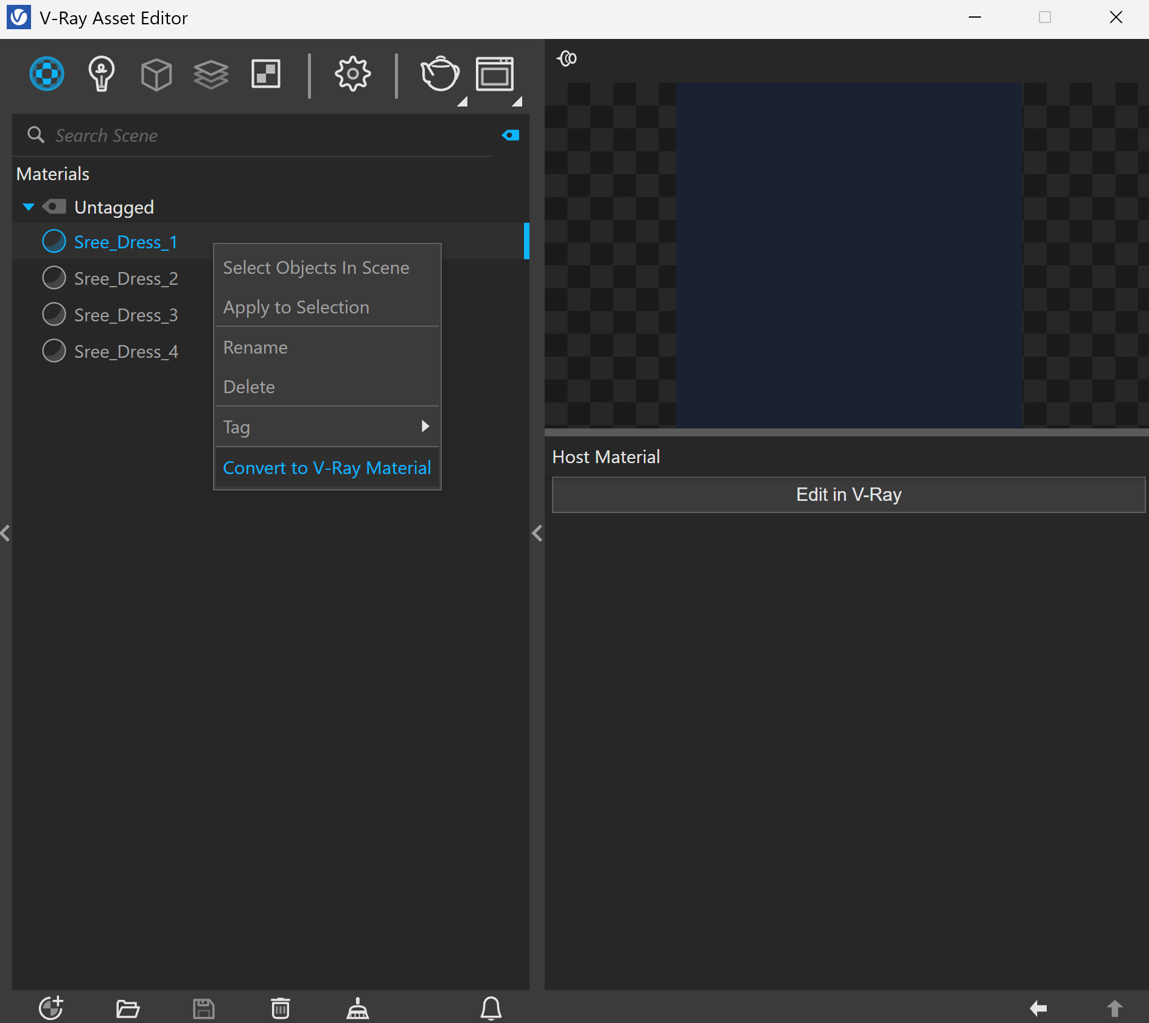Click the Host Material label
This screenshot has width=1149, height=1023.
pos(606,457)
